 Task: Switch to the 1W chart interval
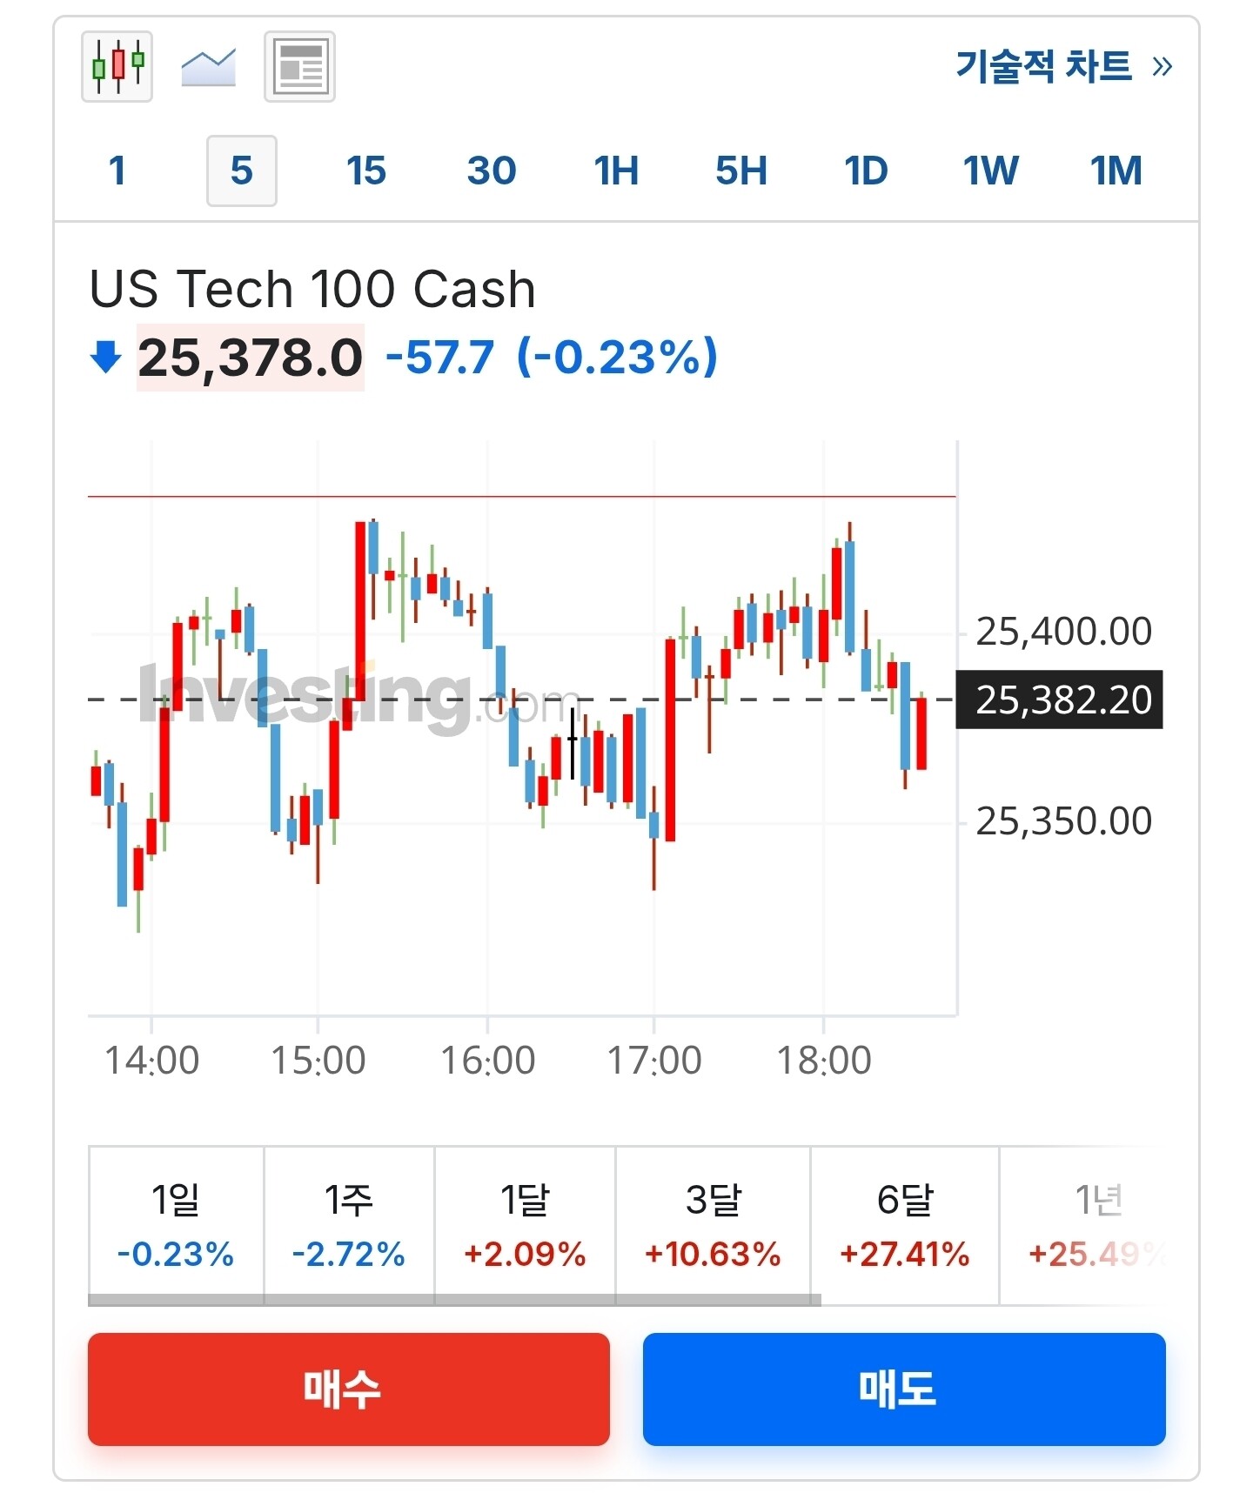(x=990, y=171)
